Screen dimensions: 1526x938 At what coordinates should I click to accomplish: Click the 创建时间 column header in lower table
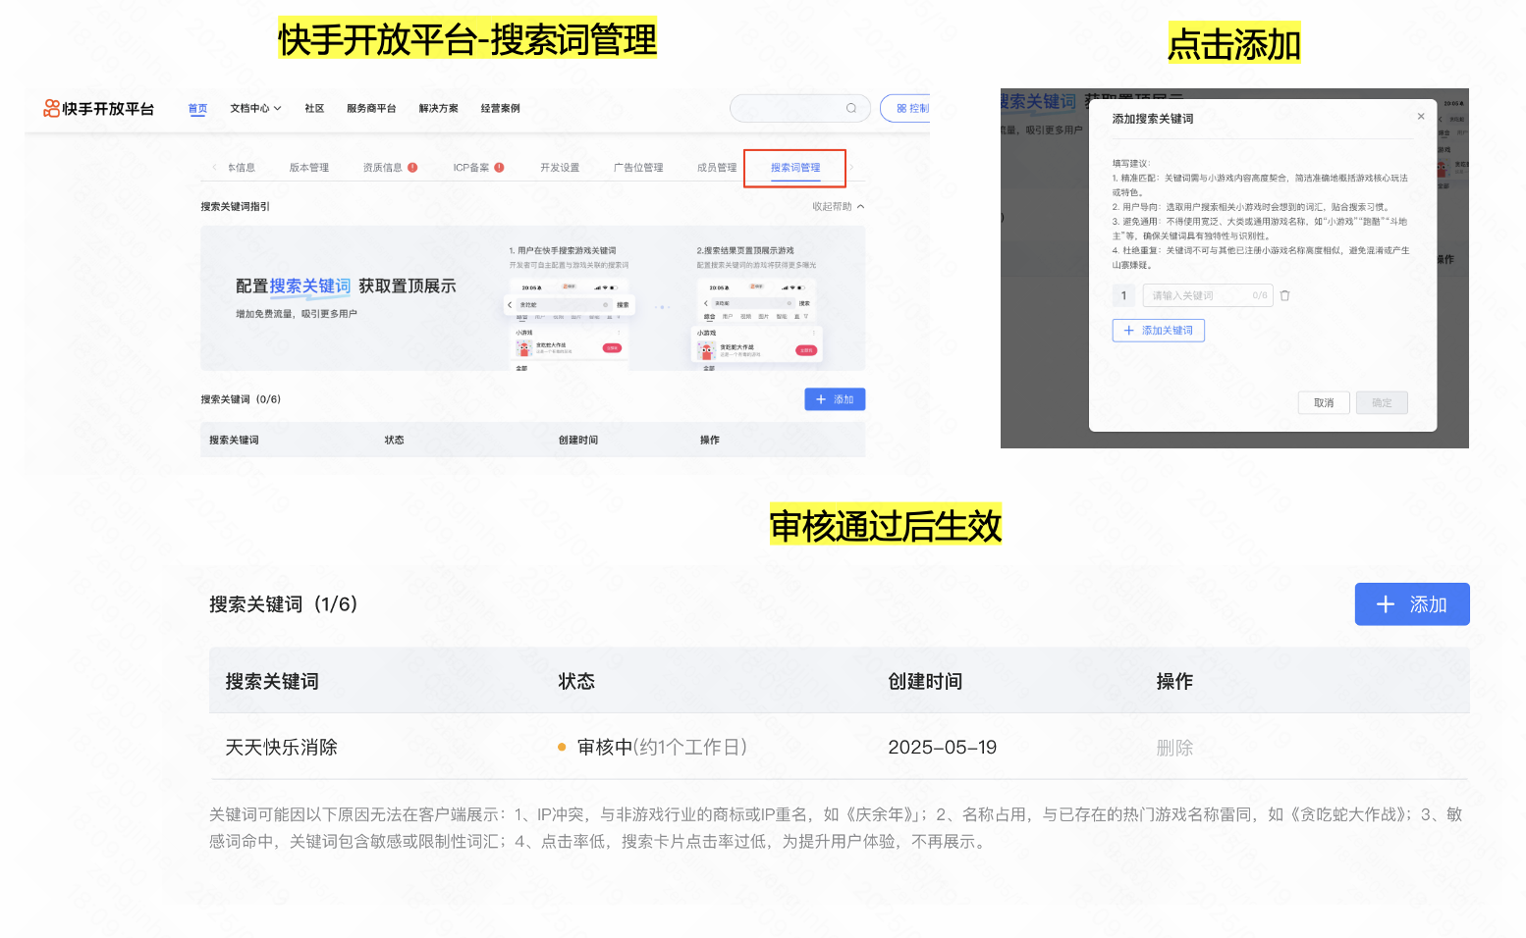pos(925,681)
